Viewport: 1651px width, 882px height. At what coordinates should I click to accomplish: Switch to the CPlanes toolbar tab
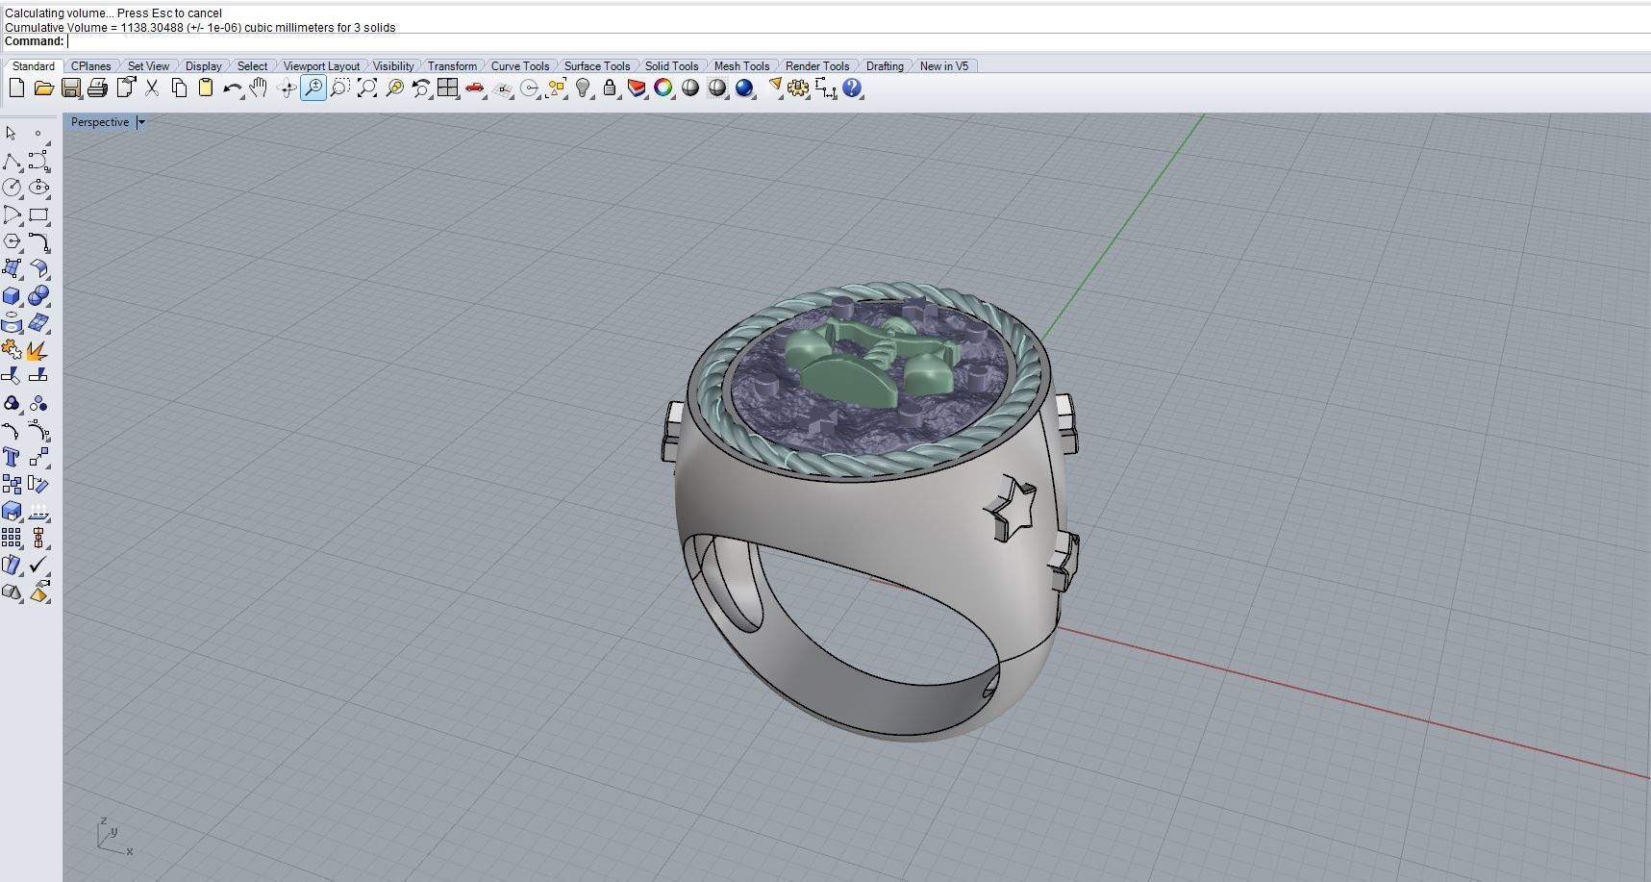click(90, 66)
